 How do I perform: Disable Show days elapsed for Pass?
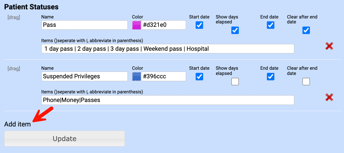(x=235, y=30)
